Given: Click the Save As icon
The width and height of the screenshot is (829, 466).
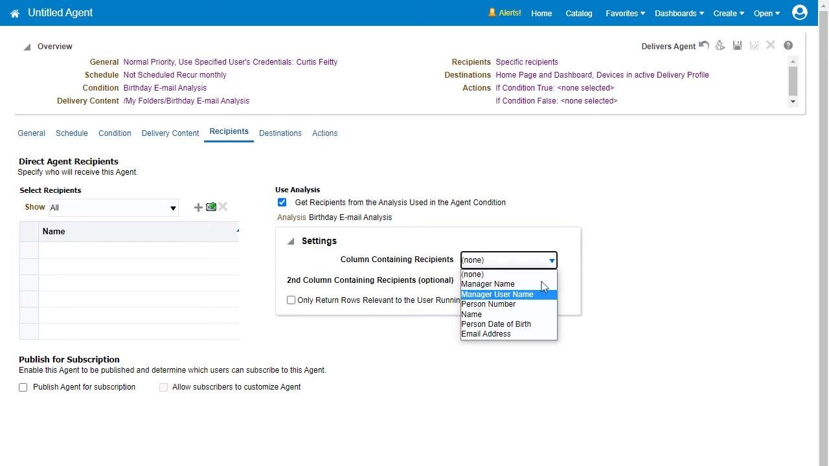Looking at the screenshot, I should pyautogui.click(x=754, y=45).
